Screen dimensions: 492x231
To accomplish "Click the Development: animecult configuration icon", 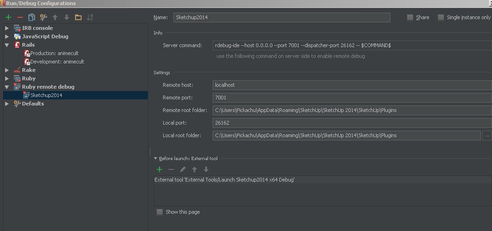I will coord(27,62).
